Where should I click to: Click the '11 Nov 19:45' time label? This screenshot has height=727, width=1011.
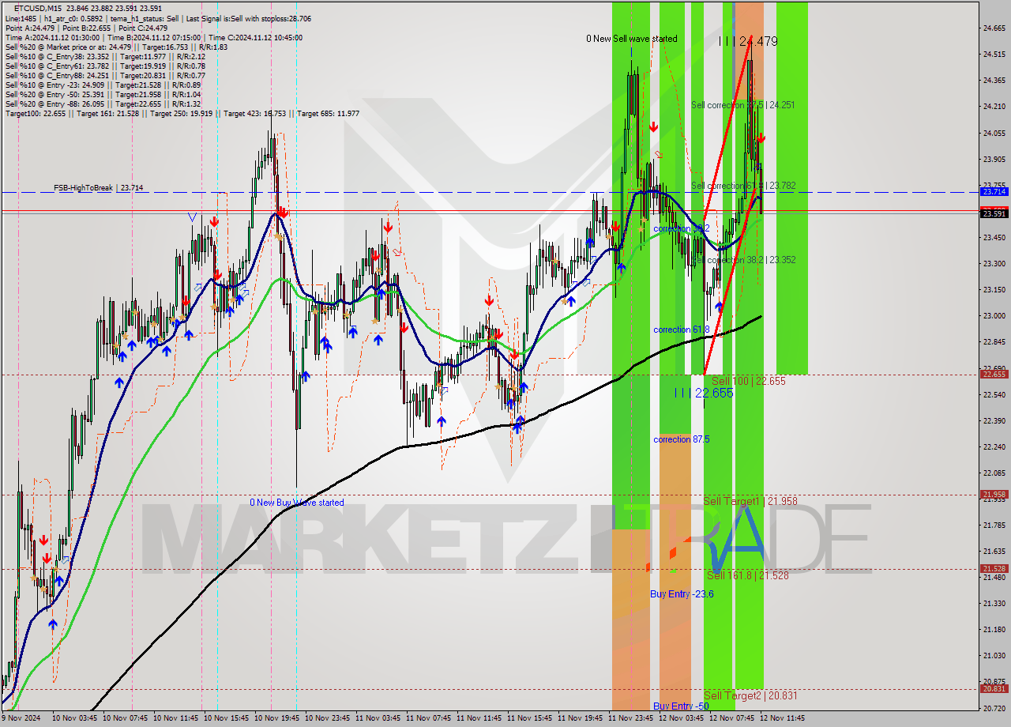[x=581, y=718]
